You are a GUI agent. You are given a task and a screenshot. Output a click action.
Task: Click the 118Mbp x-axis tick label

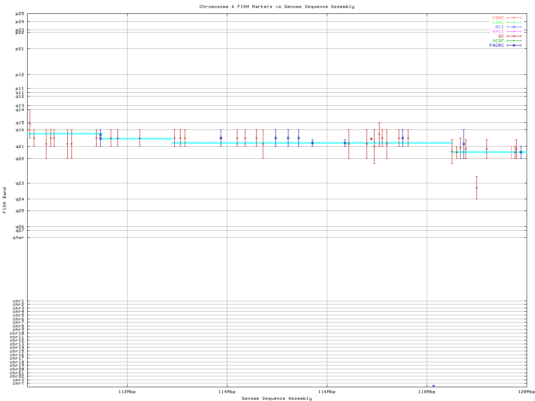pos(427,392)
